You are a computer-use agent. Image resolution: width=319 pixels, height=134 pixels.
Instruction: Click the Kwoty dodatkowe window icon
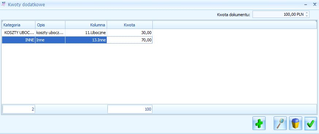click(4, 4)
